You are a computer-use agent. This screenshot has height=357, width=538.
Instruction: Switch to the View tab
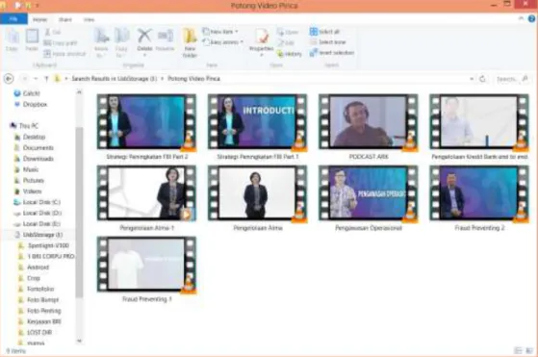coord(89,19)
